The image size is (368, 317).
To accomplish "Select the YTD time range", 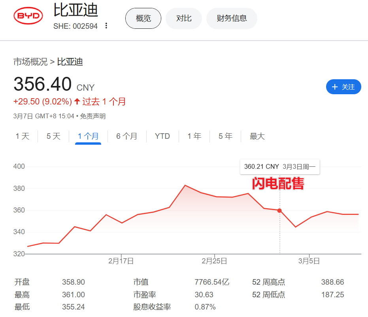I will (x=162, y=136).
